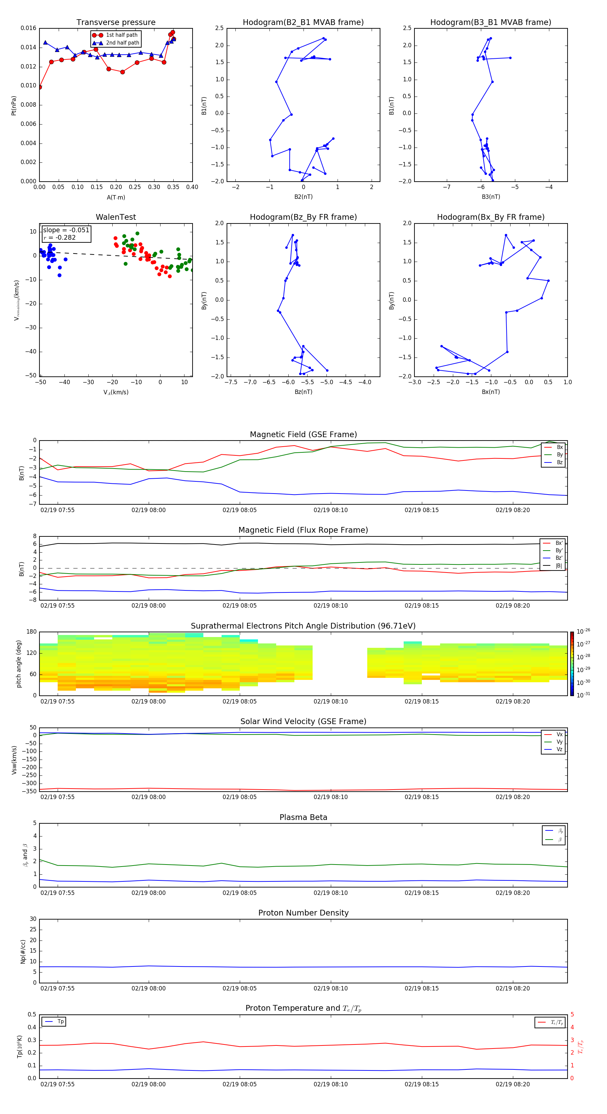Click the Hodogram(B3_B1 MVAB frame) title
This screenshot has width=607, height=1114.
[x=491, y=23]
